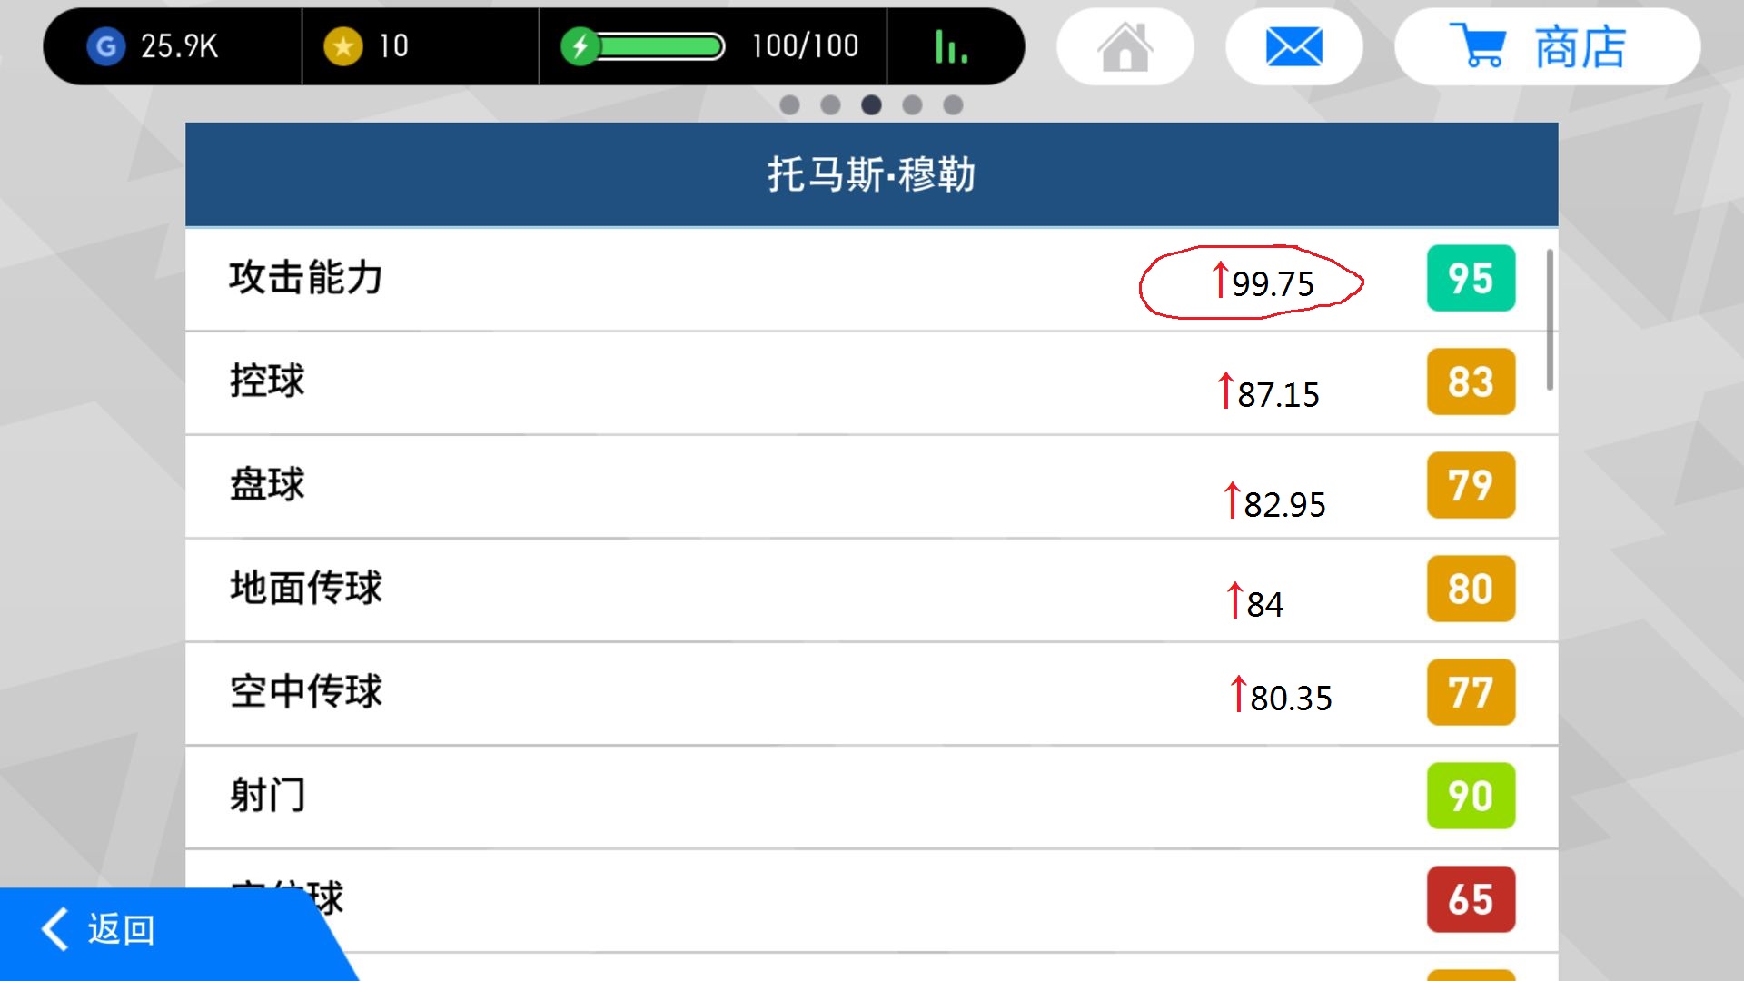Tap the lightning bolt energy icon
Viewport: 1744px width, 981px height.
[x=582, y=45]
